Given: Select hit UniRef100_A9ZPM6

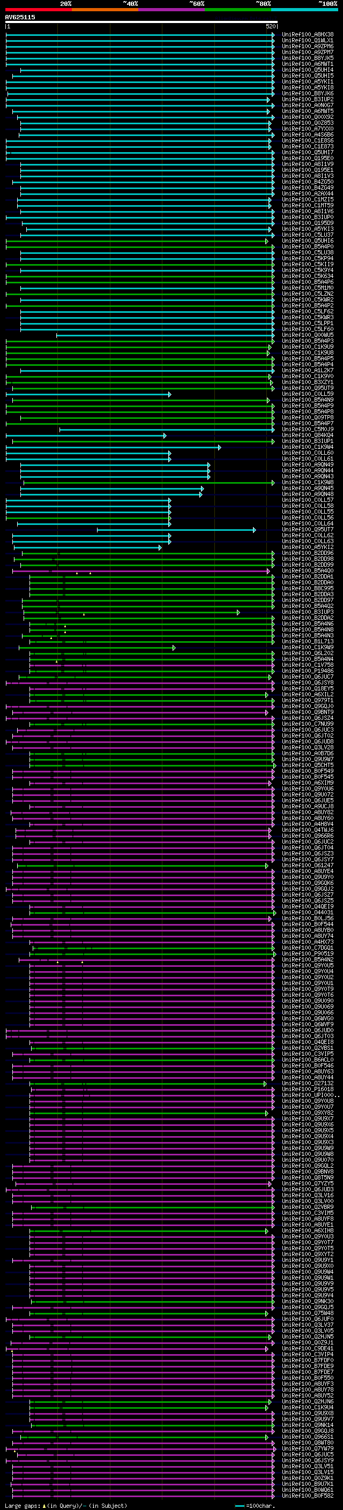Looking at the screenshot, I should [308, 46].
